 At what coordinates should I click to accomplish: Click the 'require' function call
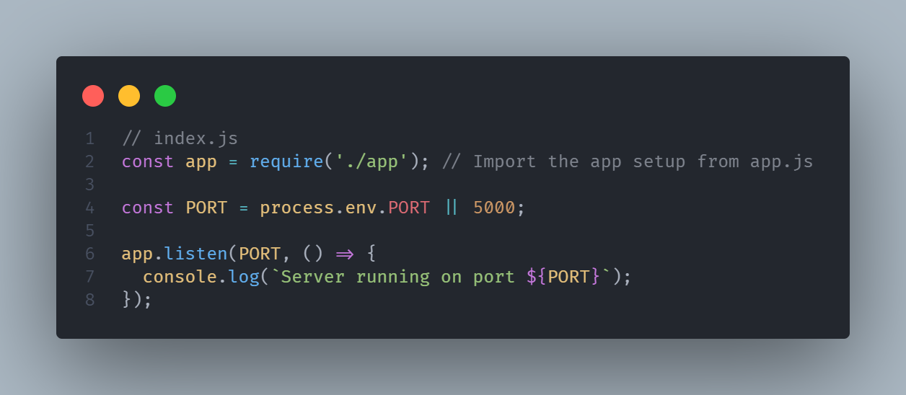point(286,161)
